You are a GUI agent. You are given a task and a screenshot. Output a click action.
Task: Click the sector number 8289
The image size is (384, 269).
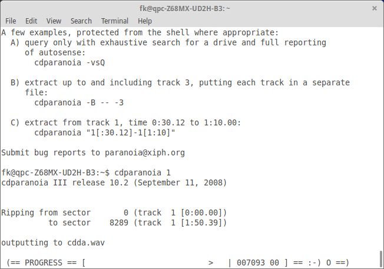click(x=119, y=222)
